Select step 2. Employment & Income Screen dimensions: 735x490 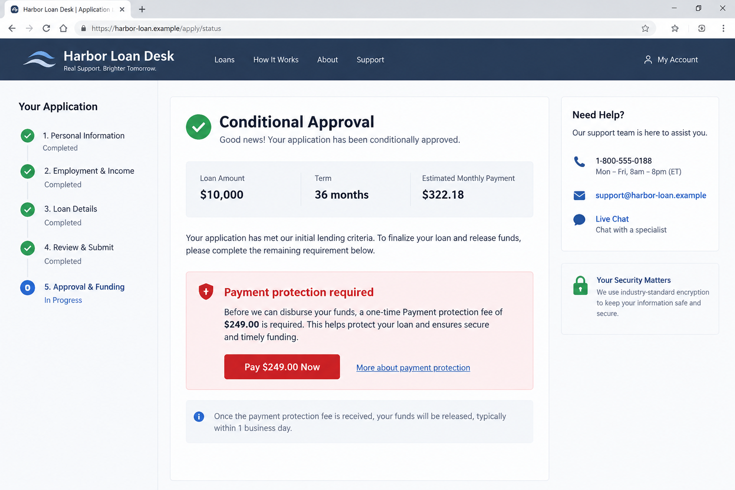[x=89, y=171]
